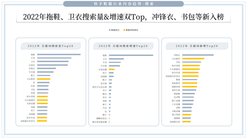
Task: Click the 蝴蝶结系法 label in 增速 chart
Action: pos(102,118)
